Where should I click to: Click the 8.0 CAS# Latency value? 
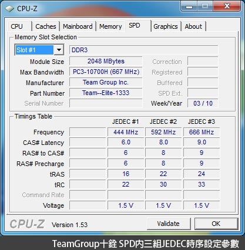[163, 142]
